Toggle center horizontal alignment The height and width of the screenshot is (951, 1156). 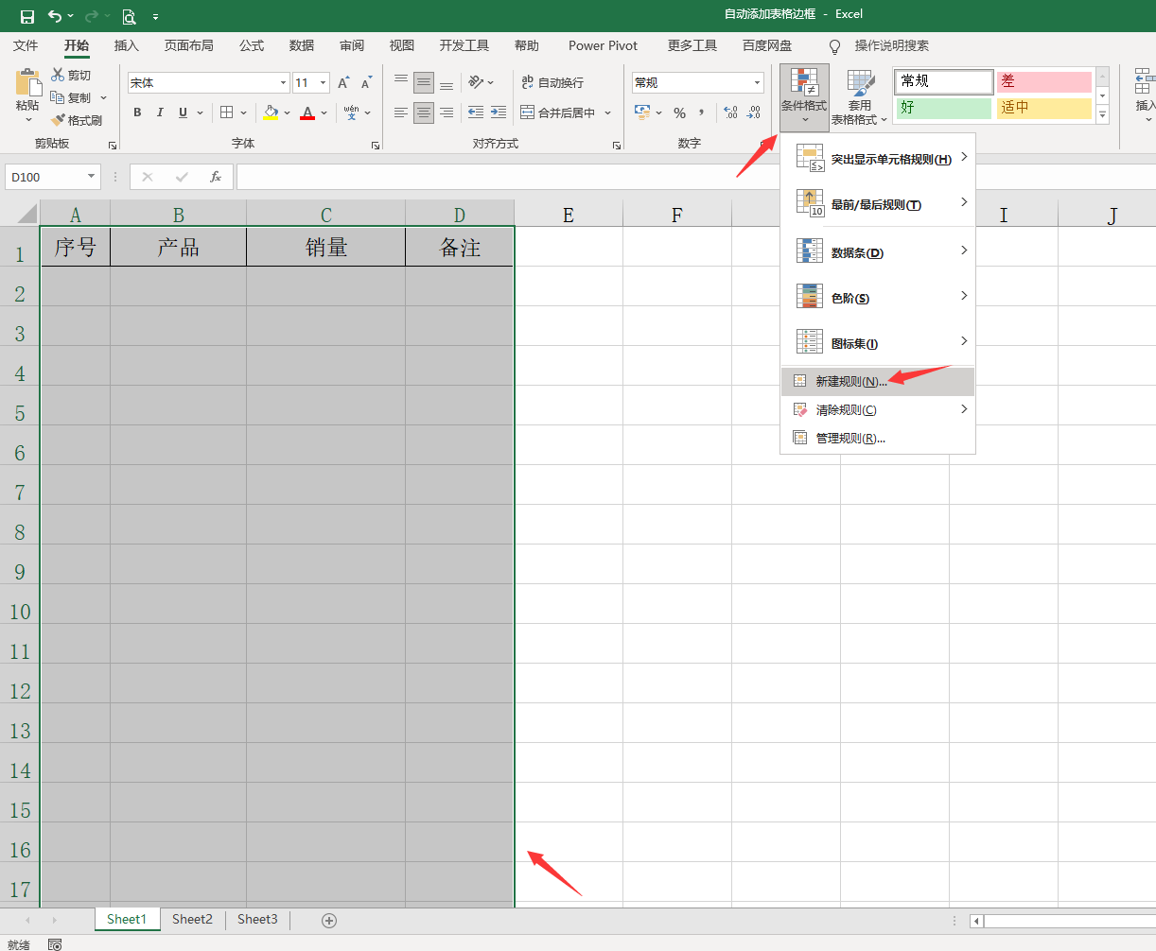pos(424,112)
